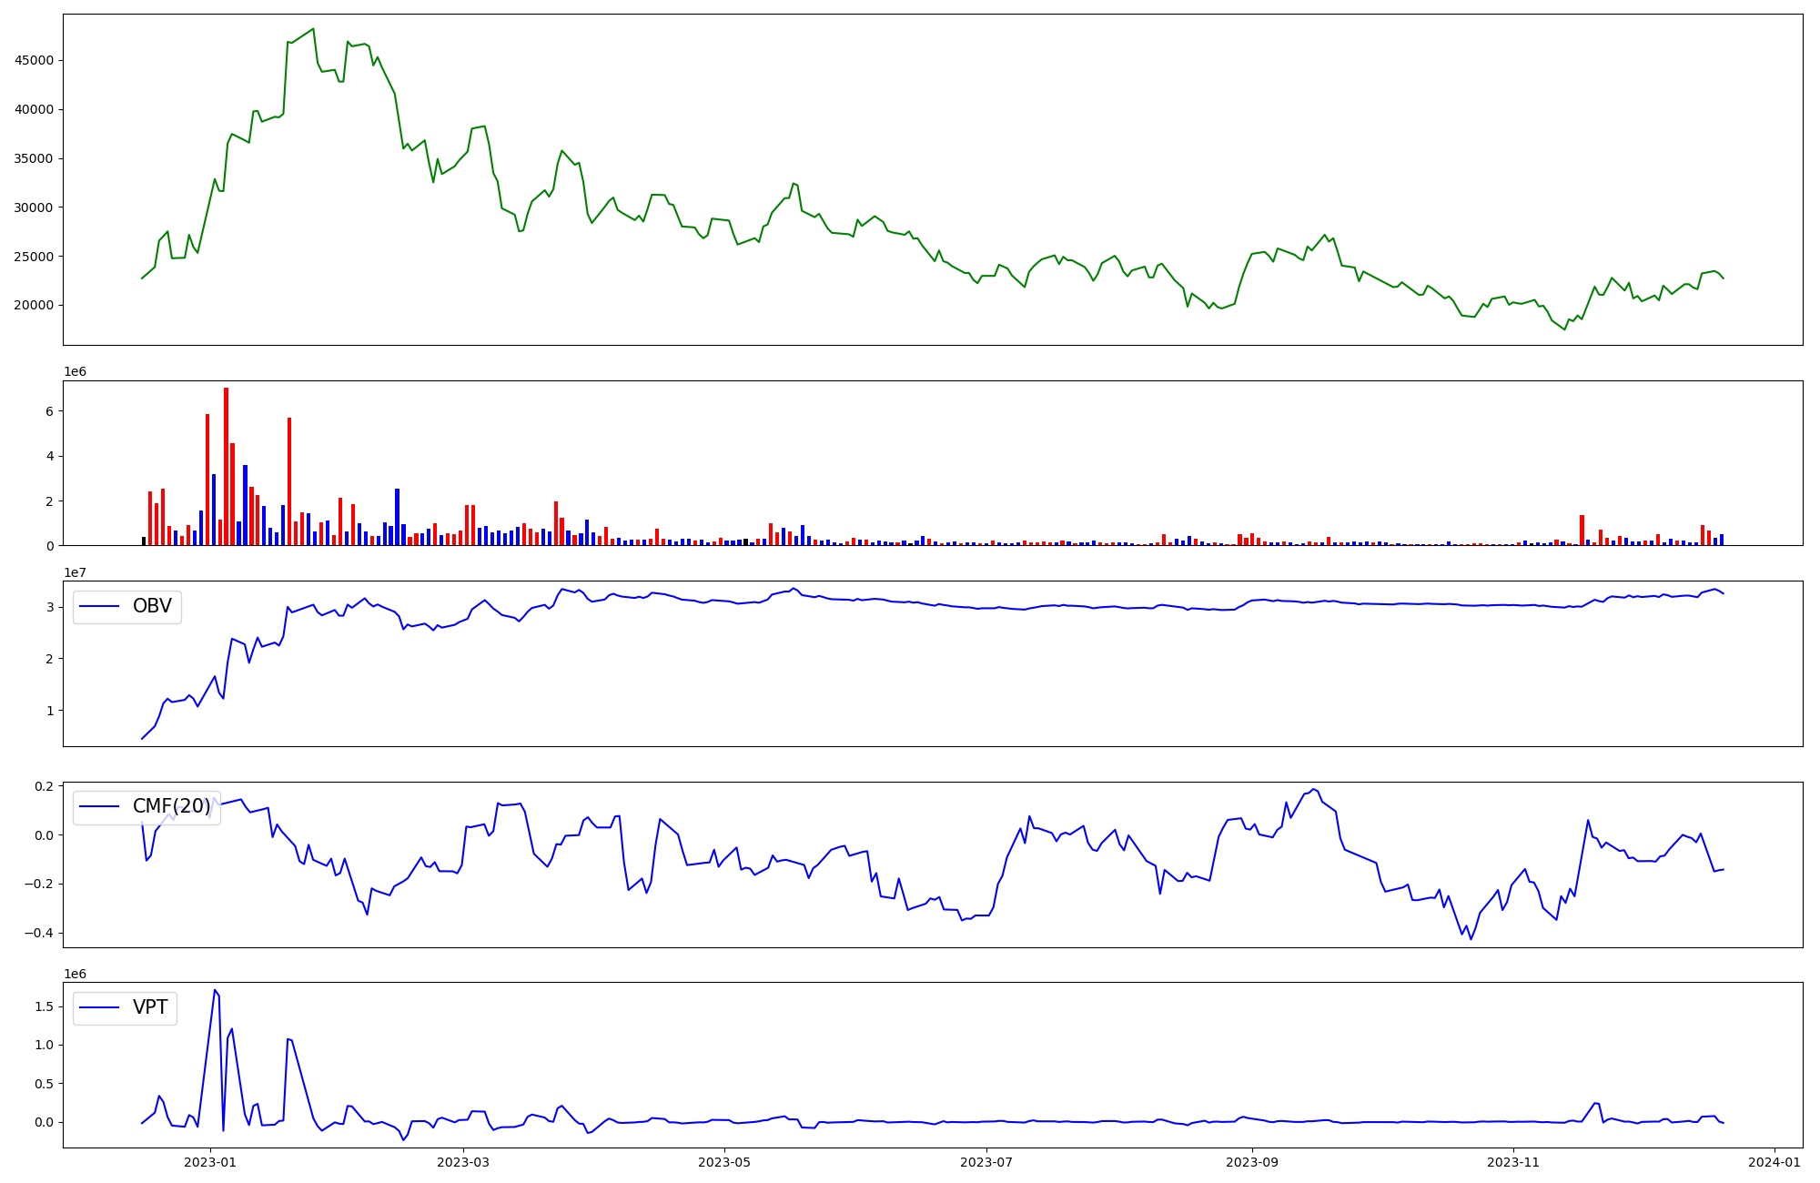The width and height of the screenshot is (1820, 1183).
Task: Click the 1e7 multiplier above the OBV chart
Action: (75, 572)
